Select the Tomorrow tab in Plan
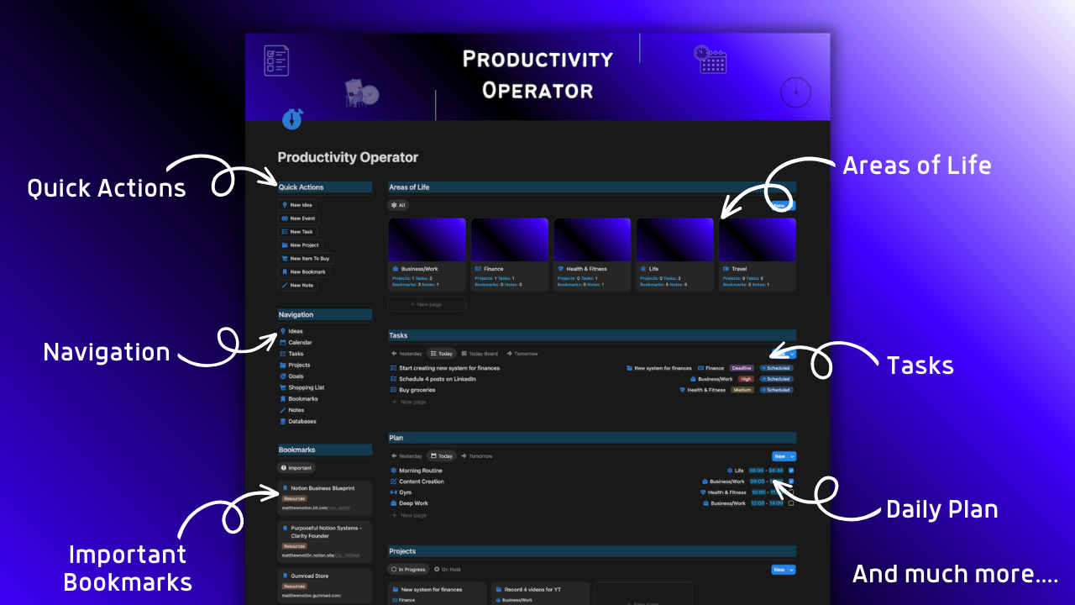The image size is (1075, 605). click(480, 456)
